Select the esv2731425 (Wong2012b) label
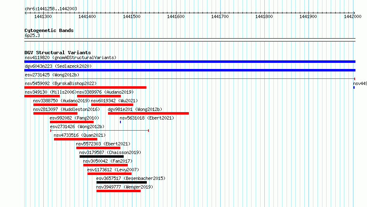This screenshot has height=207, width=367. 52,75
